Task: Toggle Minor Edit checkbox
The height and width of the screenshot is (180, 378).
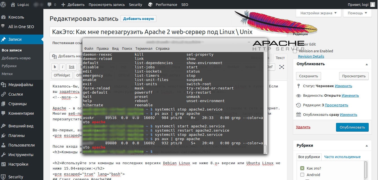Action: 295,44
